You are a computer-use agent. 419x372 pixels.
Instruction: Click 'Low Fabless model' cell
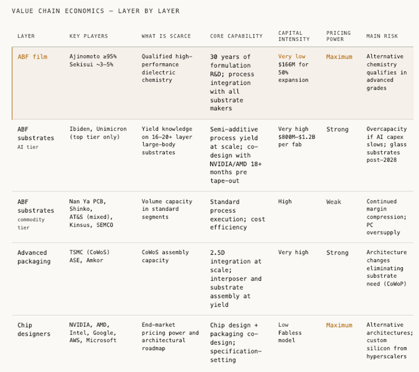(x=290, y=333)
